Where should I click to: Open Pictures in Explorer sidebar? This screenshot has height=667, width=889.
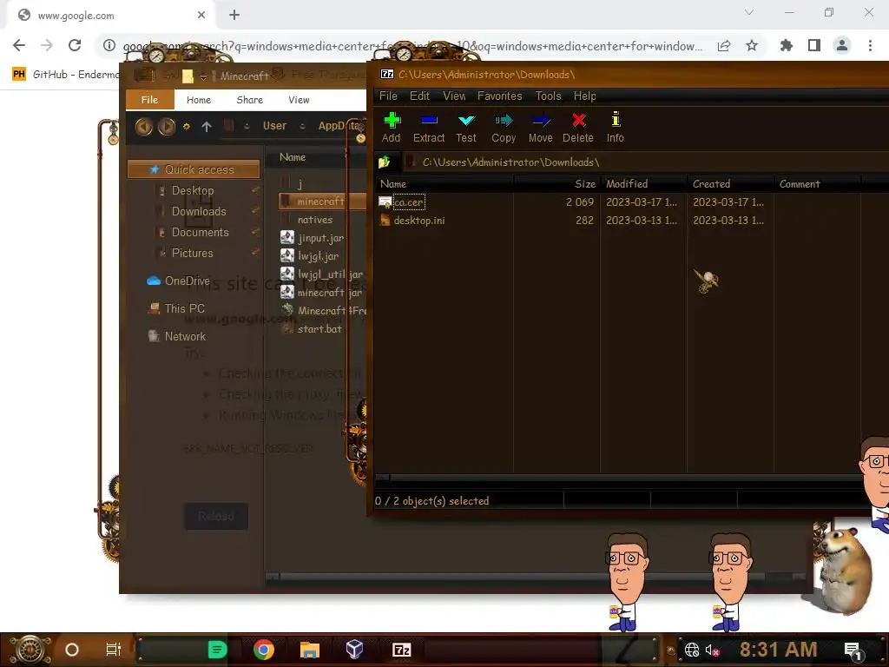click(x=192, y=254)
